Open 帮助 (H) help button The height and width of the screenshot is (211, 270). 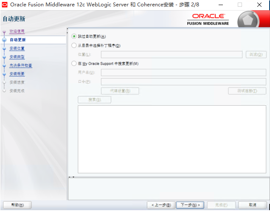coord(17,205)
